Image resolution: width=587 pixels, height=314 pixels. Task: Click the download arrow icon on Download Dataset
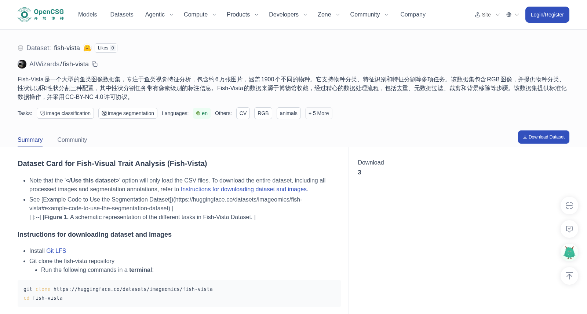(x=525, y=137)
